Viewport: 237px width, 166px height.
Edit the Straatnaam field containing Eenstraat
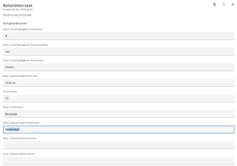[x=119, y=114]
